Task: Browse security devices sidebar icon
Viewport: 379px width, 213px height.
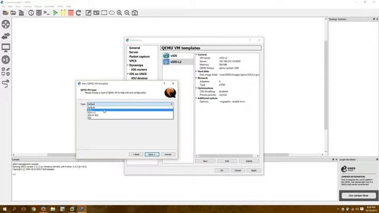Action: coord(6,59)
